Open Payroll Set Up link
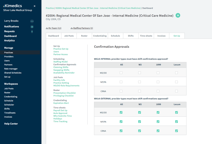The width and height of the screenshot is (212, 144). pyautogui.click(x=60, y=111)
